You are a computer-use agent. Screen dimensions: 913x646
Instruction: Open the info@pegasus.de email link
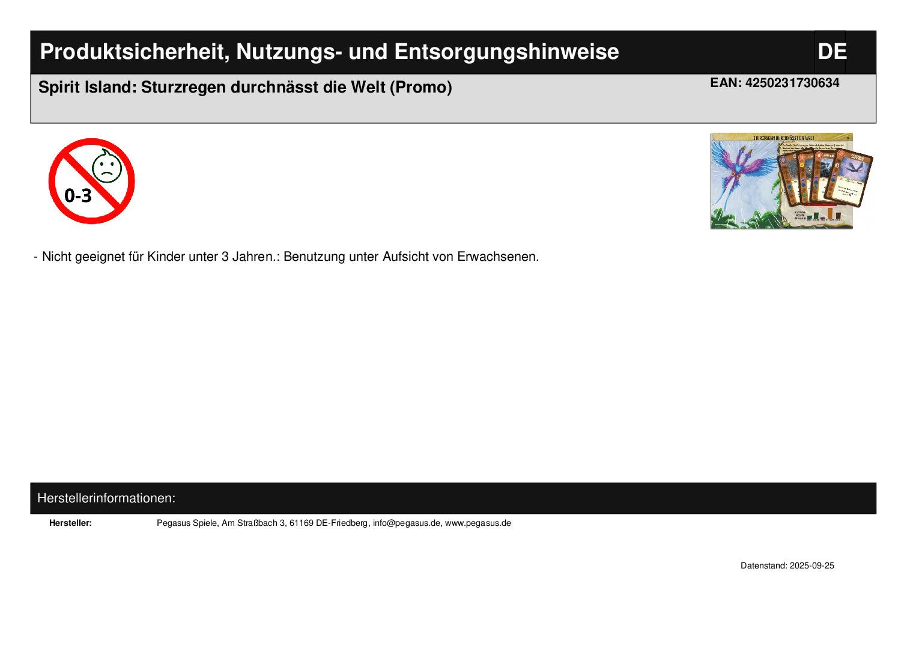[407, 523]
